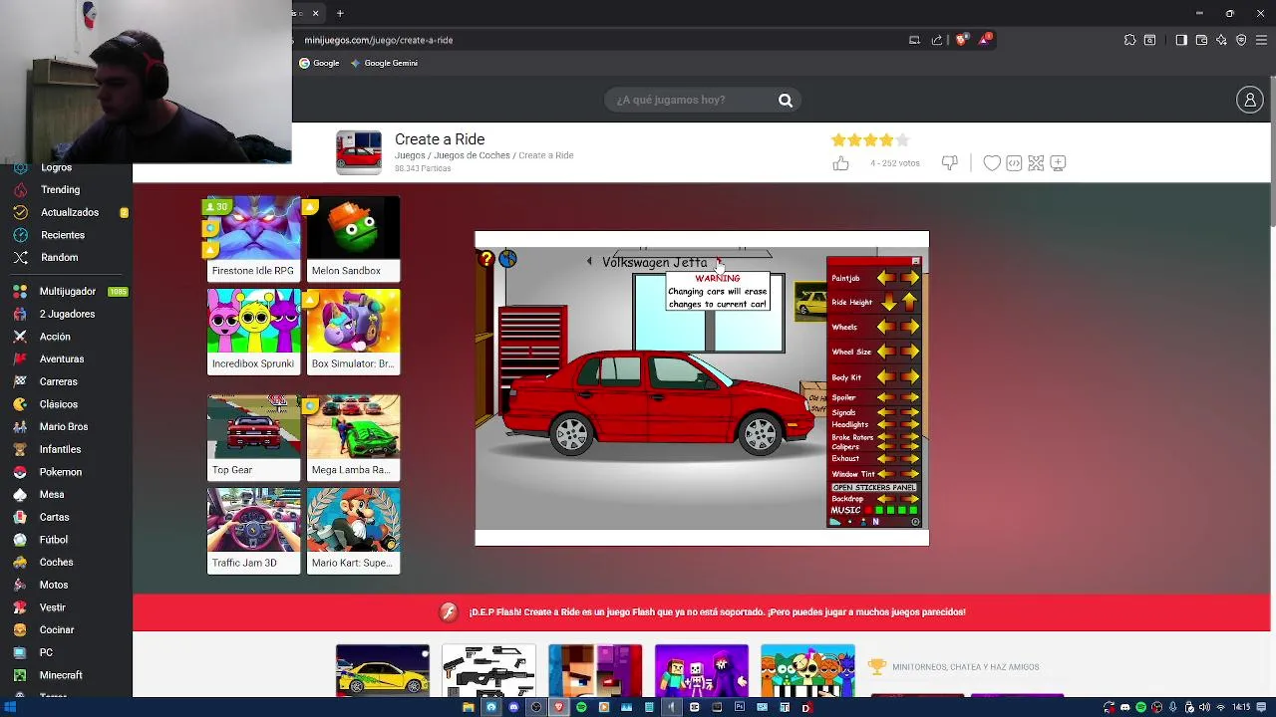Change Headlights with right arrow
This screenshot has width=1276, height=717.
coord(910,424)
